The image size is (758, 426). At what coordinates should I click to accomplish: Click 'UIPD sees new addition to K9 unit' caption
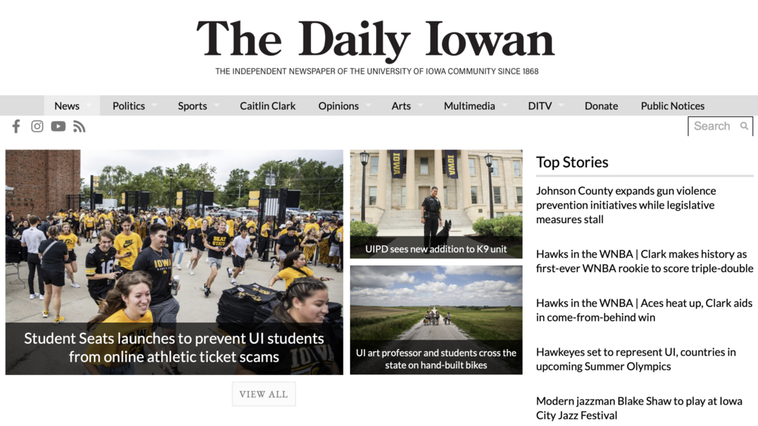point(436,249)
